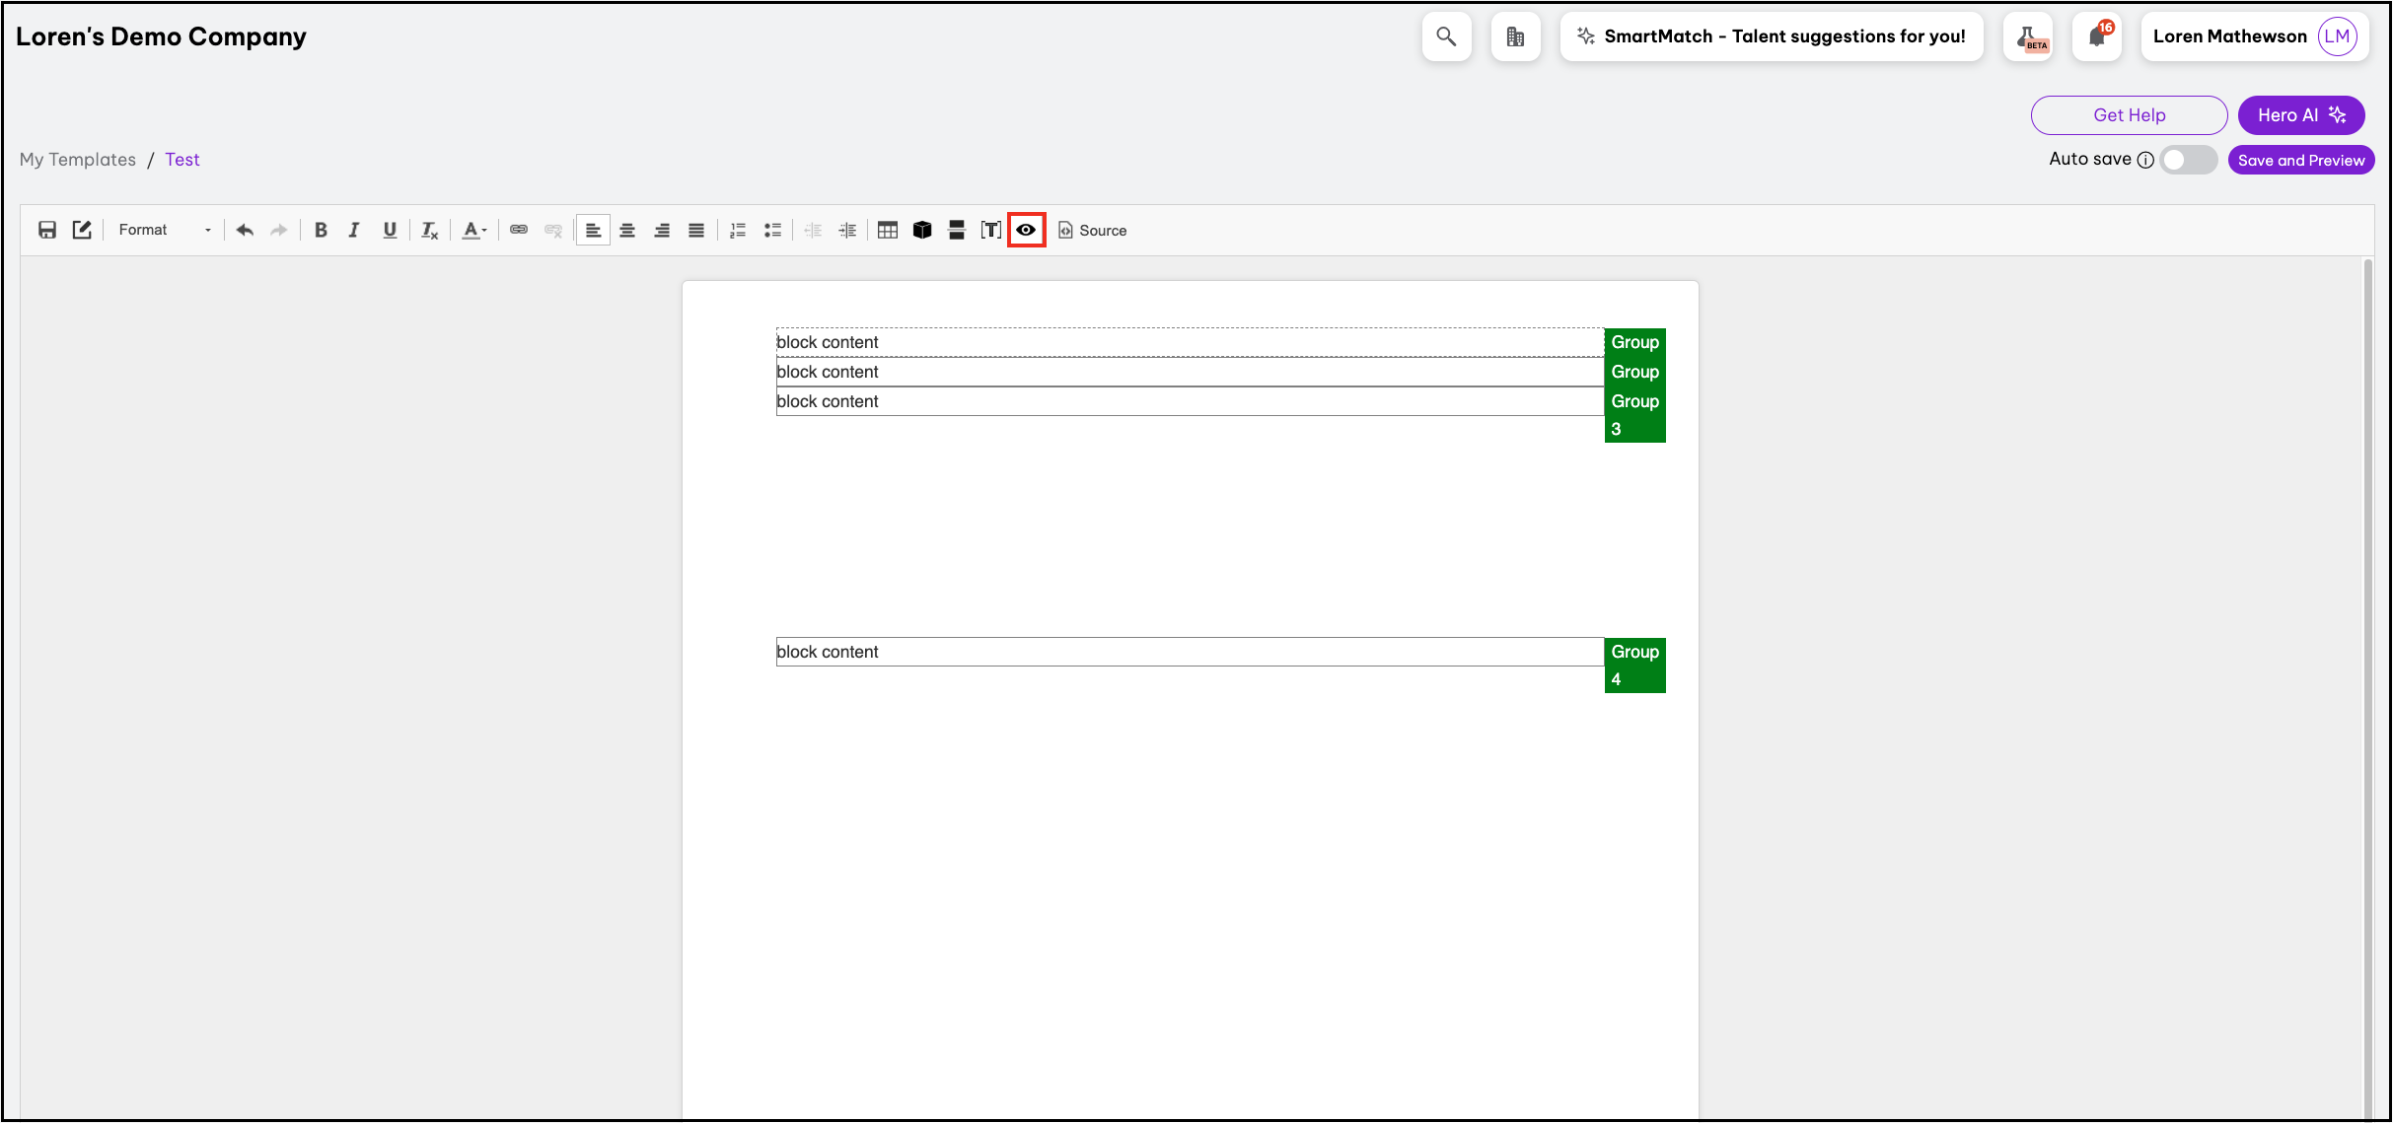Click the save disk icon in toolbar

[46, 230]
